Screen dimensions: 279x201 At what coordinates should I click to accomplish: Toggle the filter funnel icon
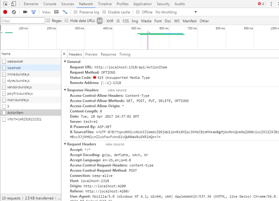click(34, 12)
